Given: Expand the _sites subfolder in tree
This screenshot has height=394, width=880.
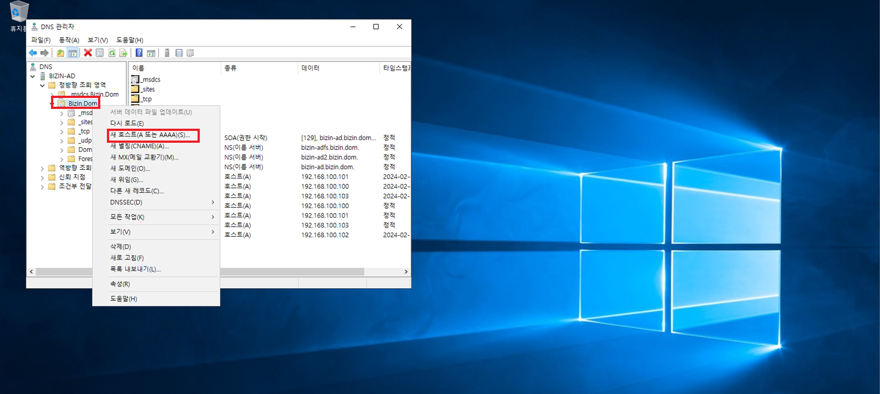Looking at the screenshot, I should click(x=62, y=123).
